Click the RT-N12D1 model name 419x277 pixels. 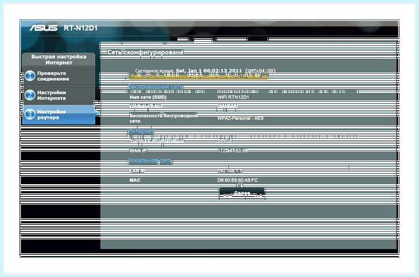coord(80,28)
